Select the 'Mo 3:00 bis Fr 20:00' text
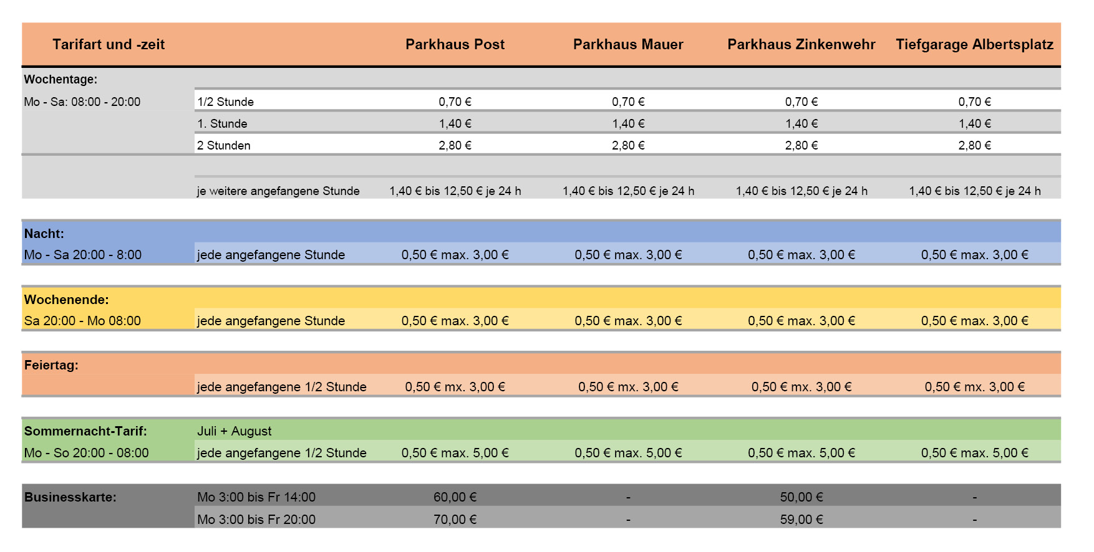Screen dimensions: 1094x552 pos(256,520)
